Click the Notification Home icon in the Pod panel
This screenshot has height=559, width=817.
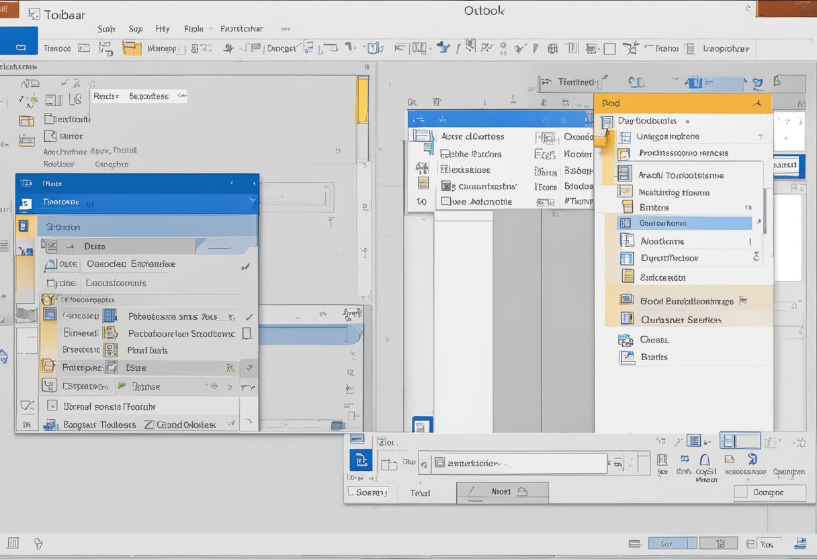click(x=624, y=191)
